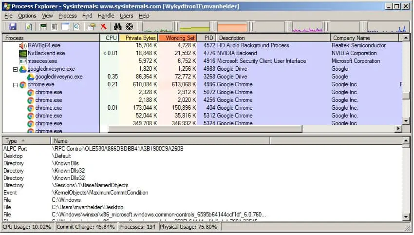Screen dimensions: 414x235
Task: Click the purple I/O history mini graph
Action: (307, 27)
